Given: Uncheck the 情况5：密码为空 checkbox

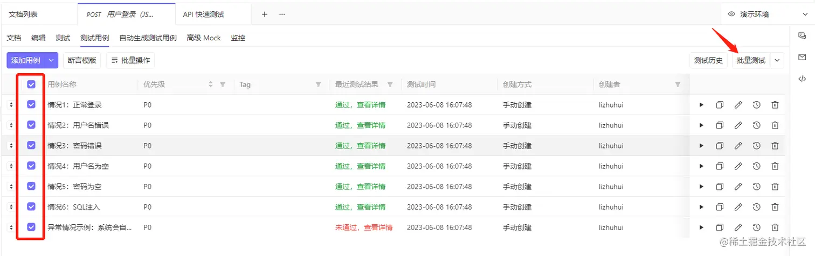Looking at the screenshot, I should pyautogui.click(x=31, y=186).
